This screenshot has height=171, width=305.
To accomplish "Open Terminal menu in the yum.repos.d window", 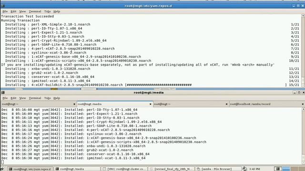I will pos(35,11).
